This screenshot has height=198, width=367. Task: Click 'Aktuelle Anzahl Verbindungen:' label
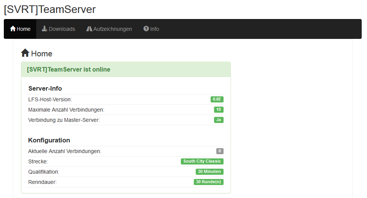pos(65,151)
